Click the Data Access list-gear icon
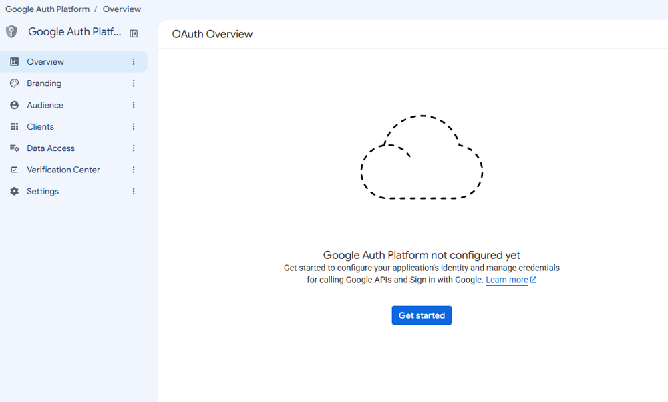Screen dimensions: 668x402 (14, 148)
